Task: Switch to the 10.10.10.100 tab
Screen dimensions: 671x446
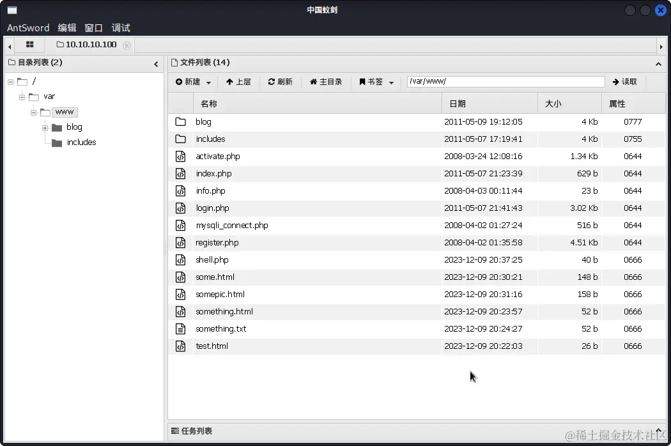Action: point(87,45)
